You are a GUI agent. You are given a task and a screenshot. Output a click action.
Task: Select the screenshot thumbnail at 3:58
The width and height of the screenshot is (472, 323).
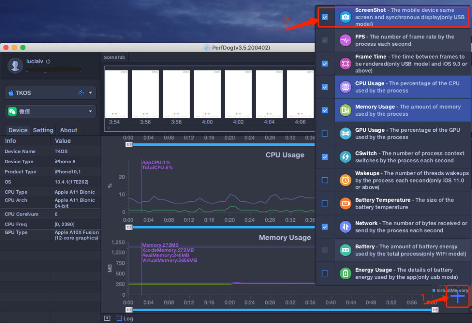click(x=176, y=94)
